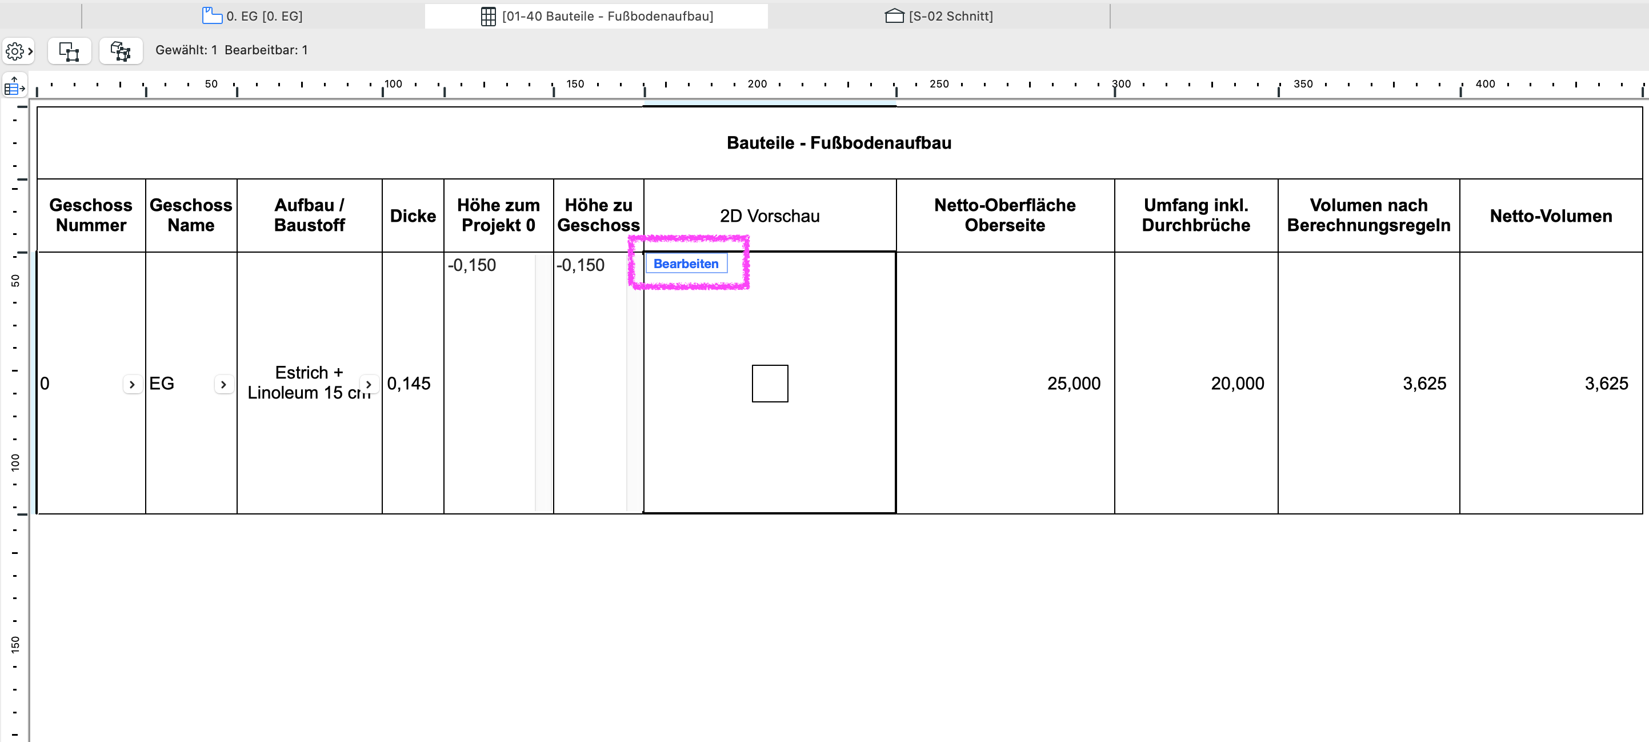This screenshot has height=742, width=1649.
Task: Open the Estrich + Linoleum composite dropdown
Action: 368,384
